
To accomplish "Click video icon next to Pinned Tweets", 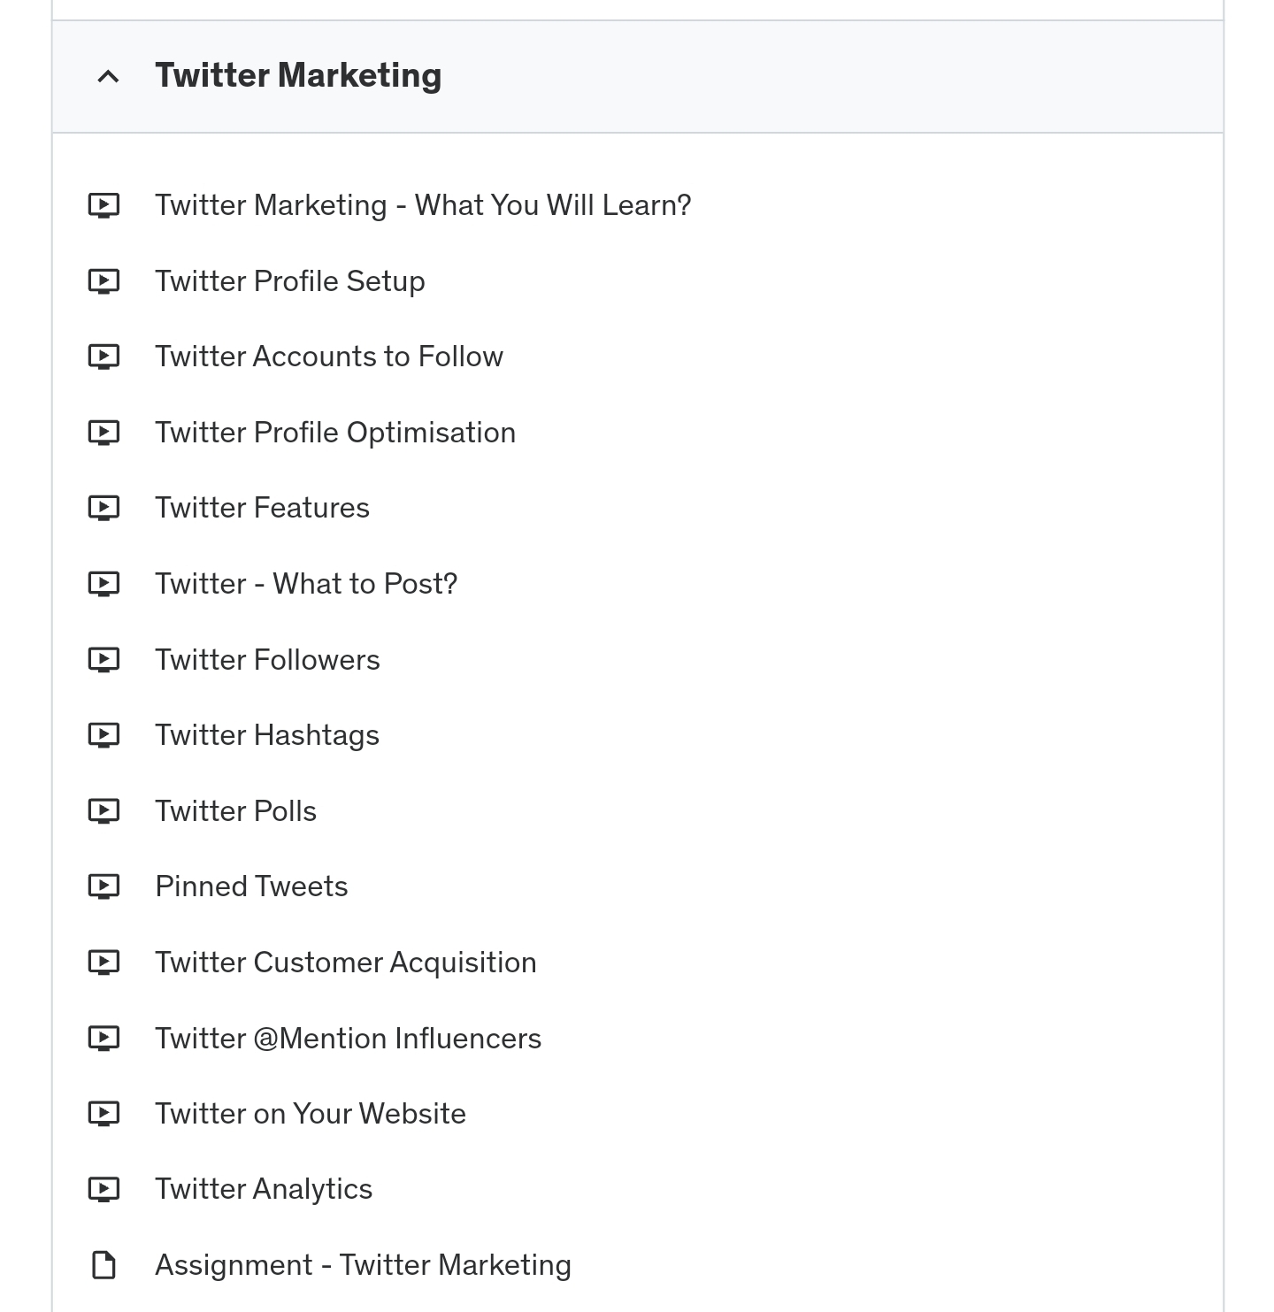I will [x=104, y=886].
